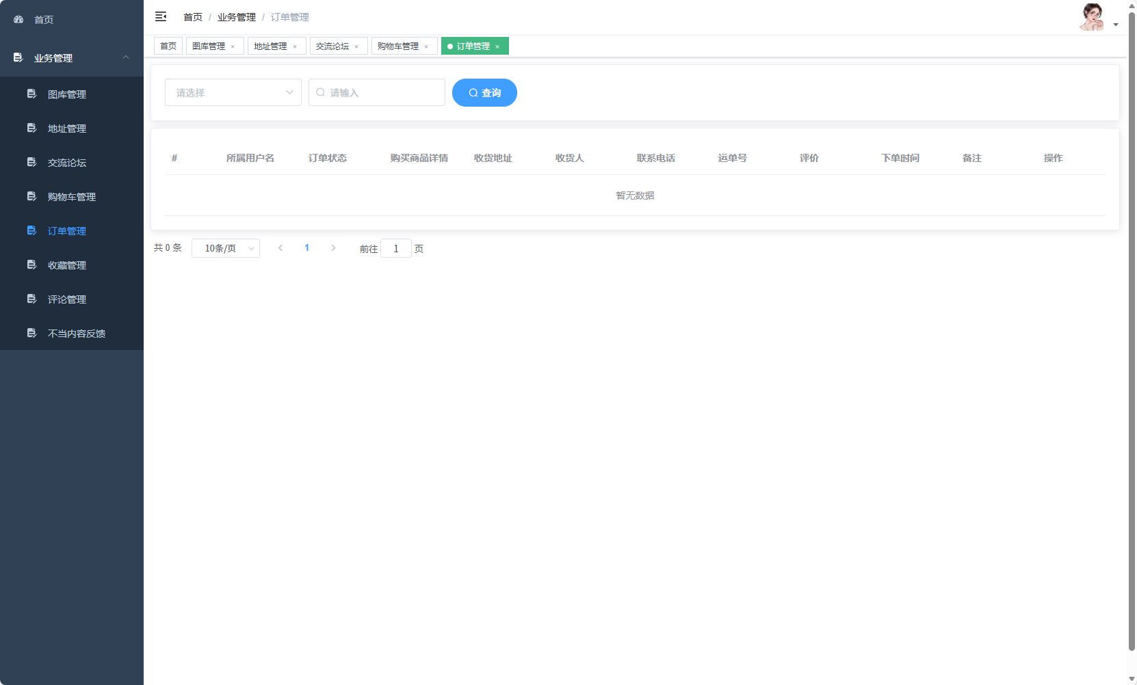Open 交流论坛 via its sidebar icon

tap(31, 162)
